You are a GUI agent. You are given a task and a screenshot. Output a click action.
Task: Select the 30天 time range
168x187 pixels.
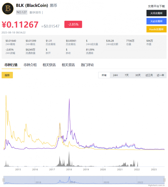(x=138, y=75)
